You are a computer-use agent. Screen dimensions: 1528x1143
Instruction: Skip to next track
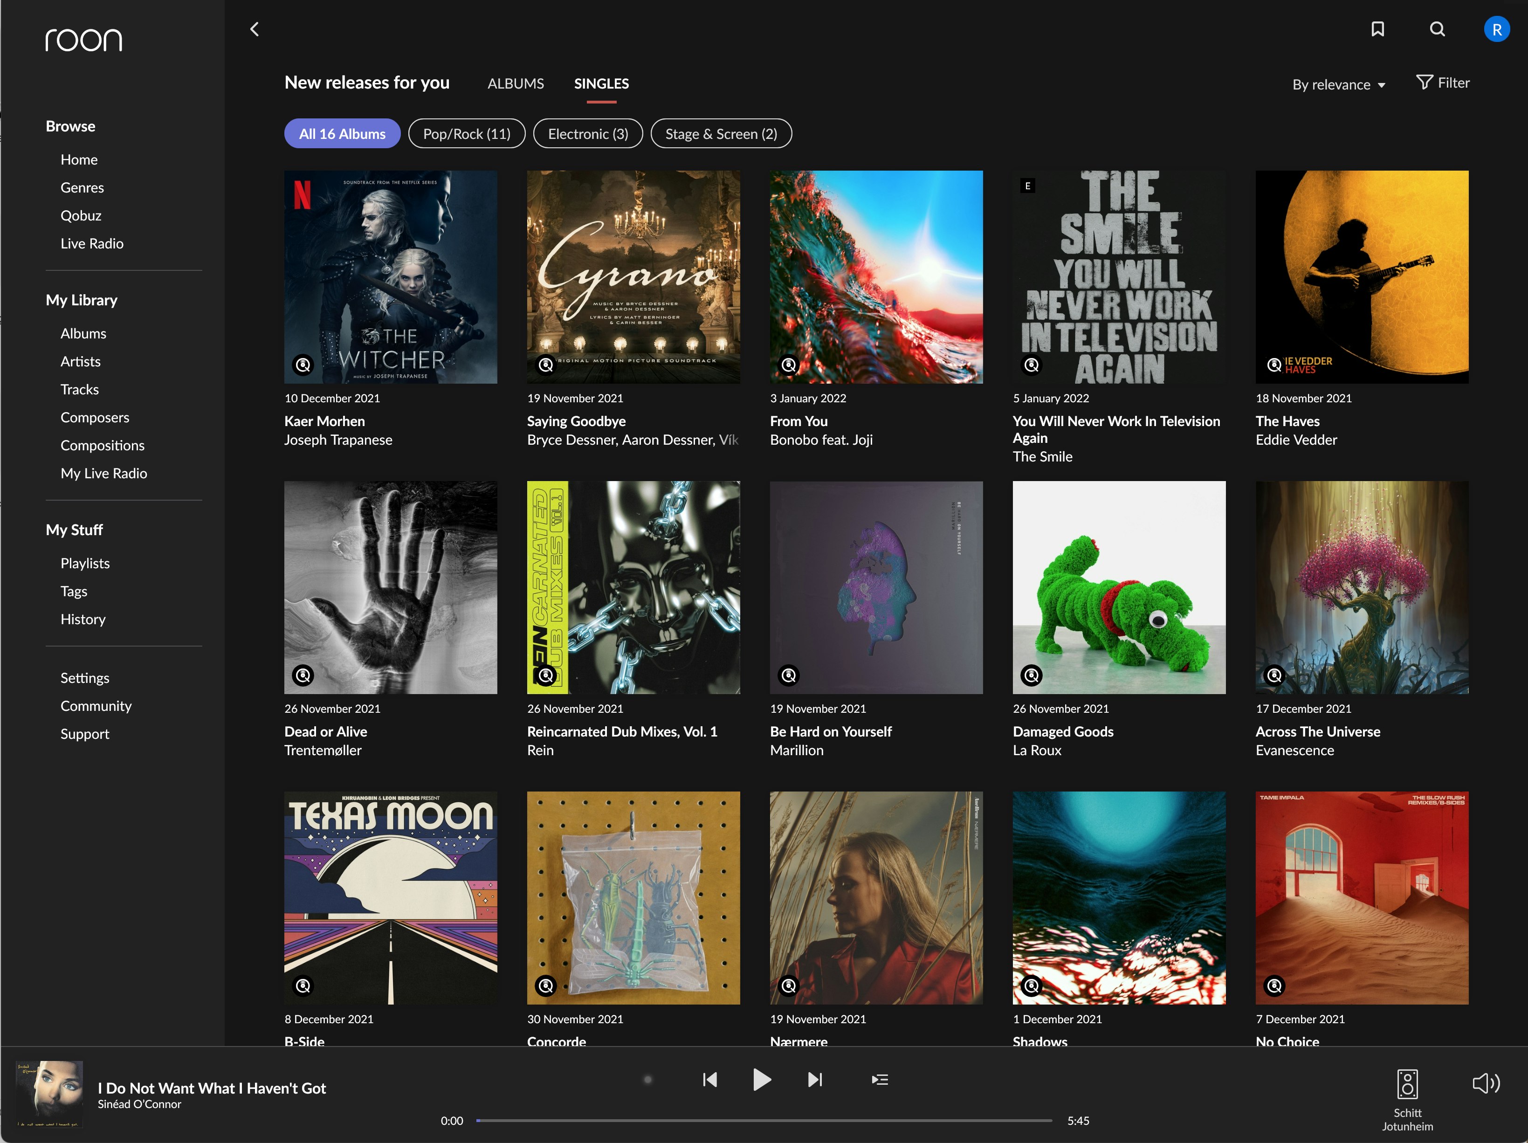coord(815,1080)
